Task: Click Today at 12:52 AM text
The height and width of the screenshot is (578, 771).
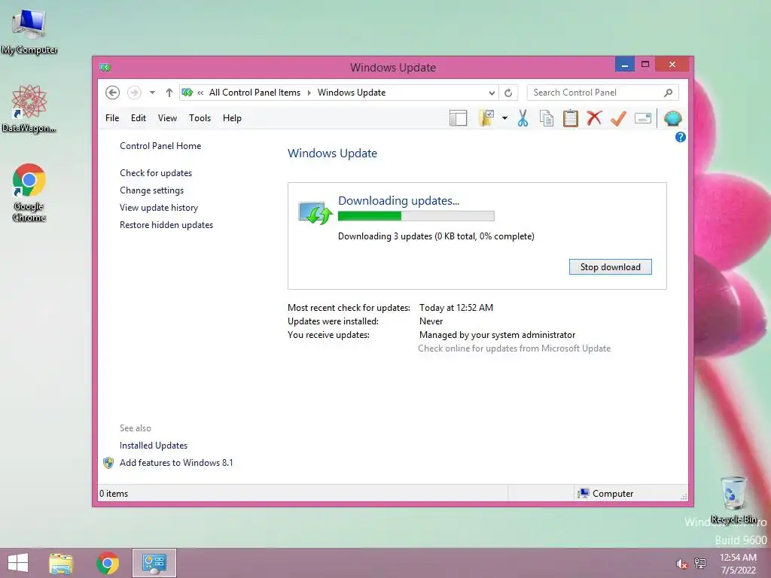Action: (x=456, y=308)
